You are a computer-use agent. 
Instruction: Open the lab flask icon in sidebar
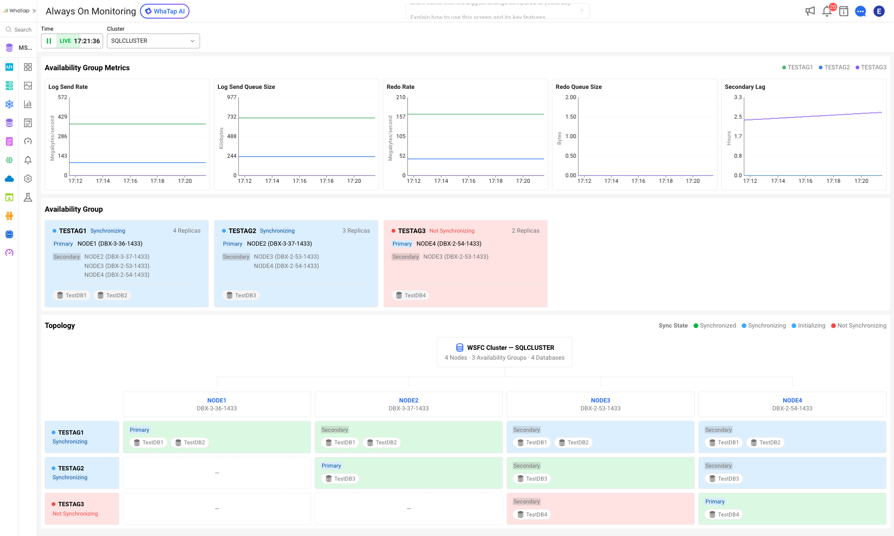(28, 197)
